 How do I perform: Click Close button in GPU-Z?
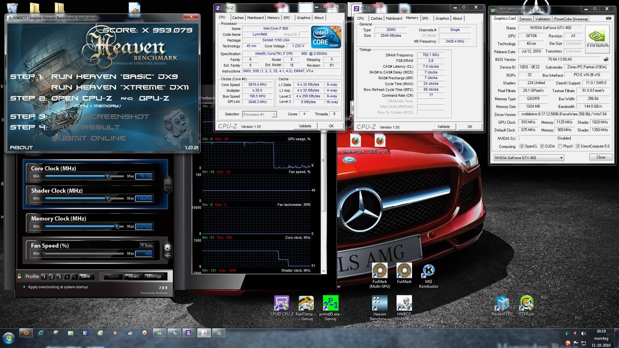[x=601, y=157]
